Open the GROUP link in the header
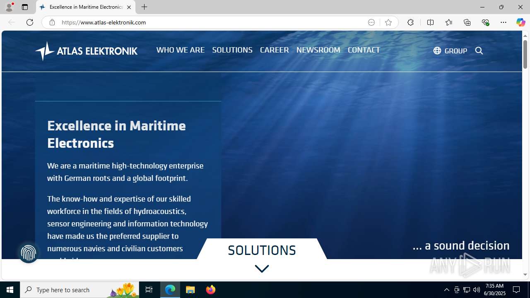Viewport: 530px width, 298px height. tap(455, 51)
